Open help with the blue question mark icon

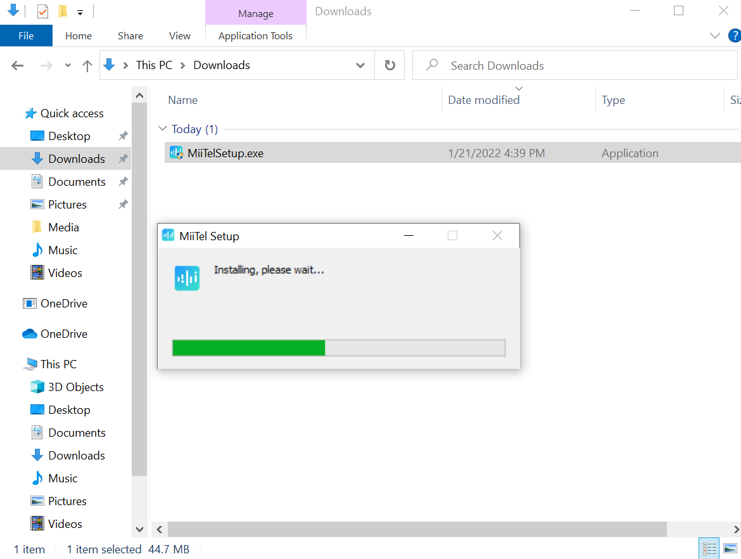point(735,35)
